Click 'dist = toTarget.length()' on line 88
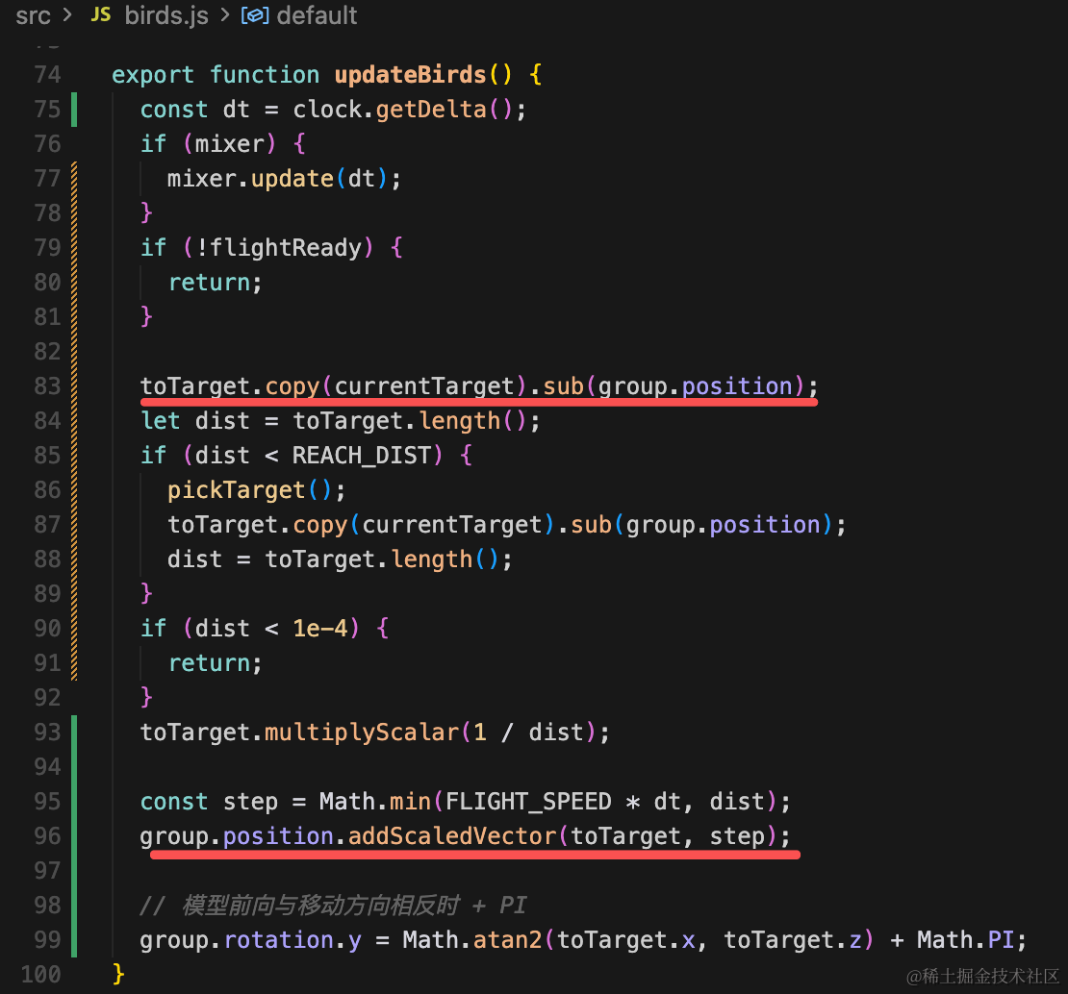 tap(333, 559)
